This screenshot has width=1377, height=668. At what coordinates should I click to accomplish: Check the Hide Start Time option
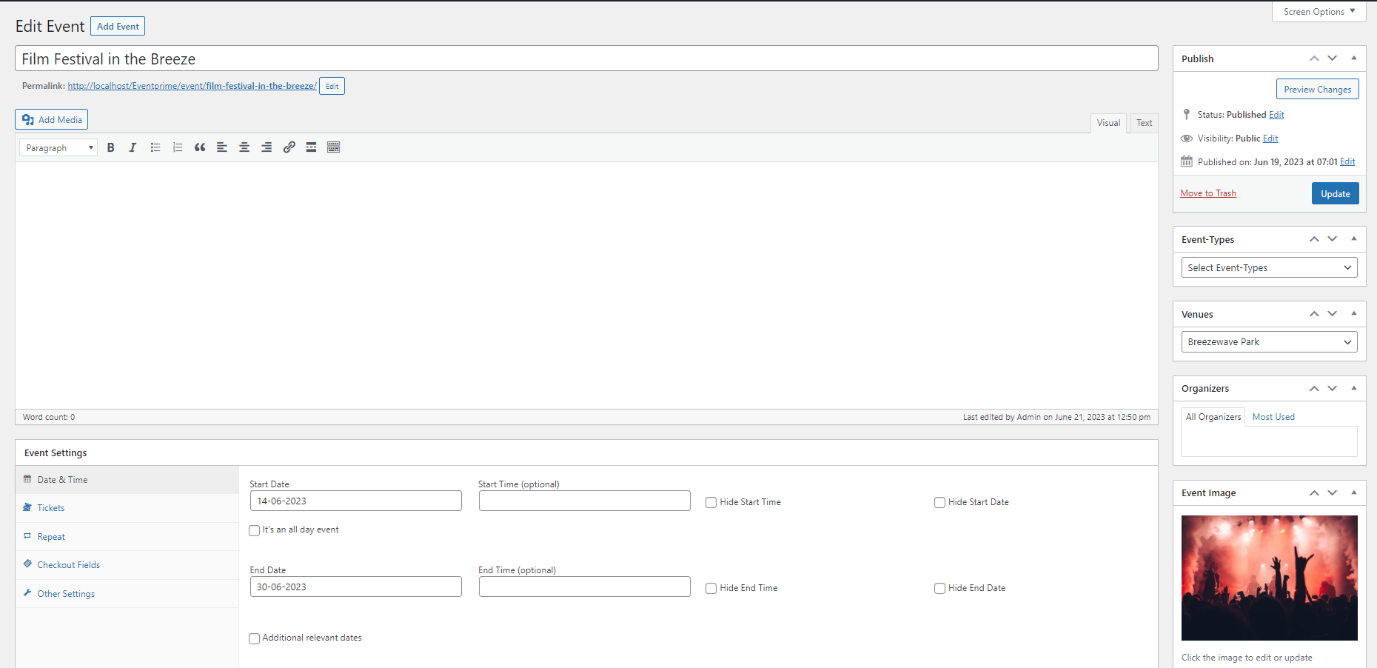[x=711, y=502]
